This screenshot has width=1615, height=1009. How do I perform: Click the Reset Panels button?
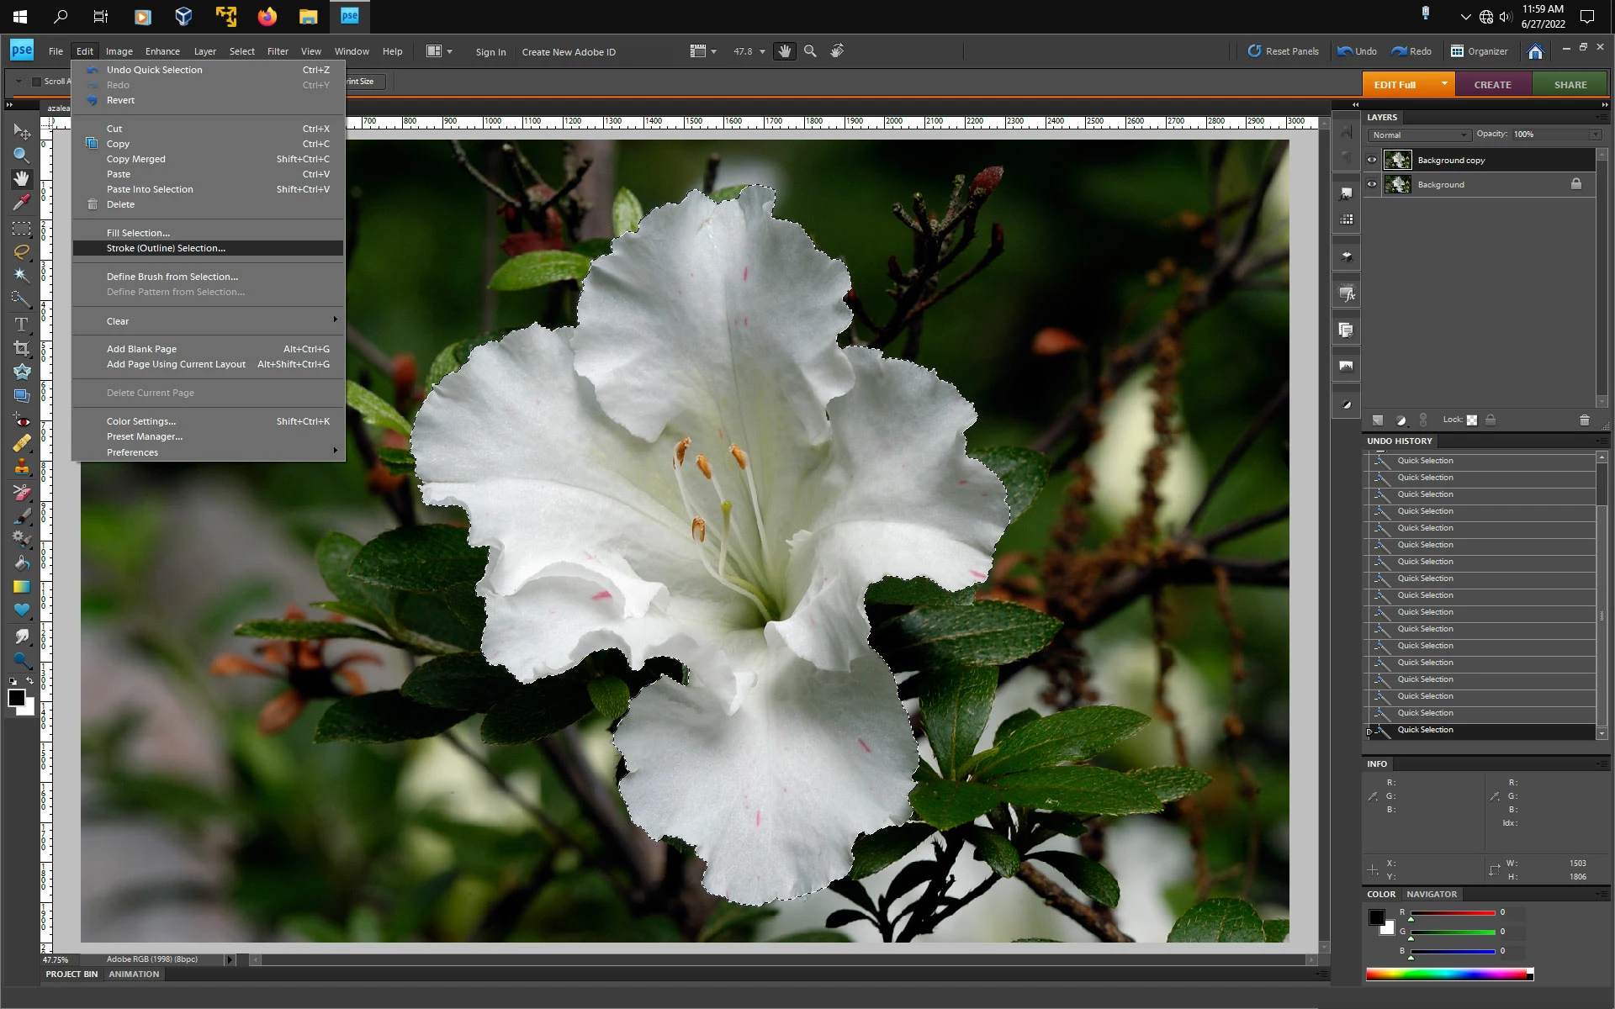click(1283, 51)
